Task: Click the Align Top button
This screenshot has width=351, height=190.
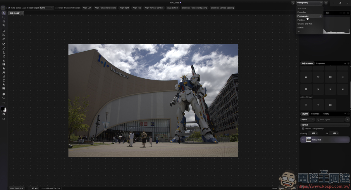Action: point(137,8)
